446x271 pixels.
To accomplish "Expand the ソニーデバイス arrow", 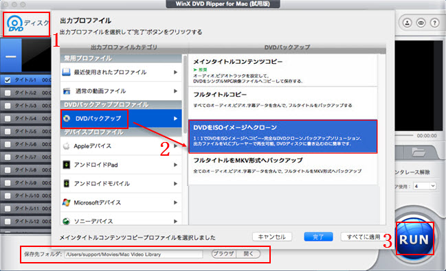I will click(x=175, y=221).
